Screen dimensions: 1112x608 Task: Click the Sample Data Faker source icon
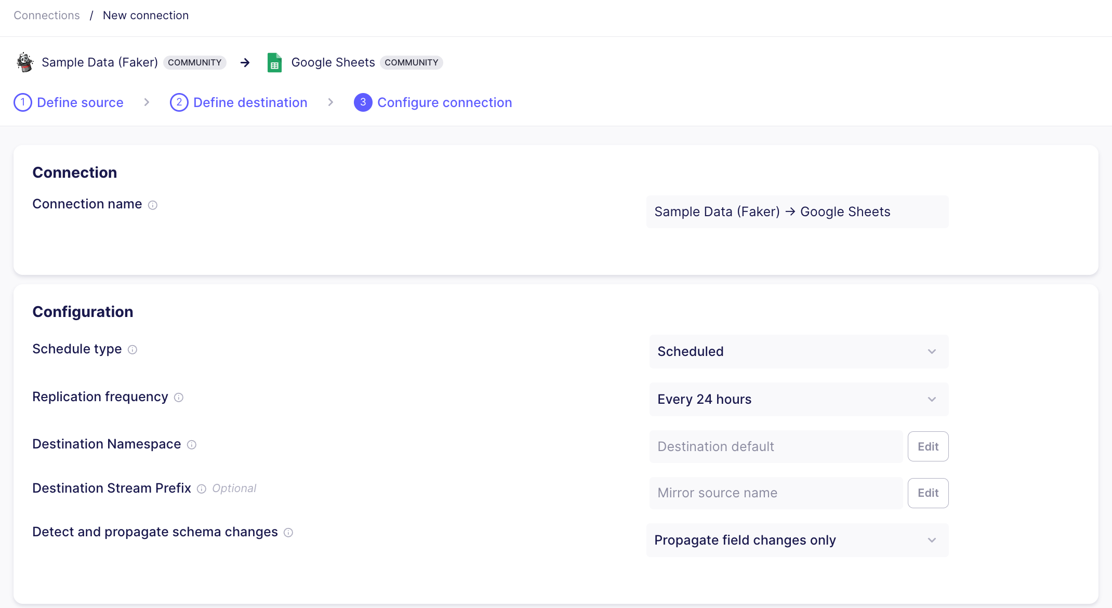(24, 62)
